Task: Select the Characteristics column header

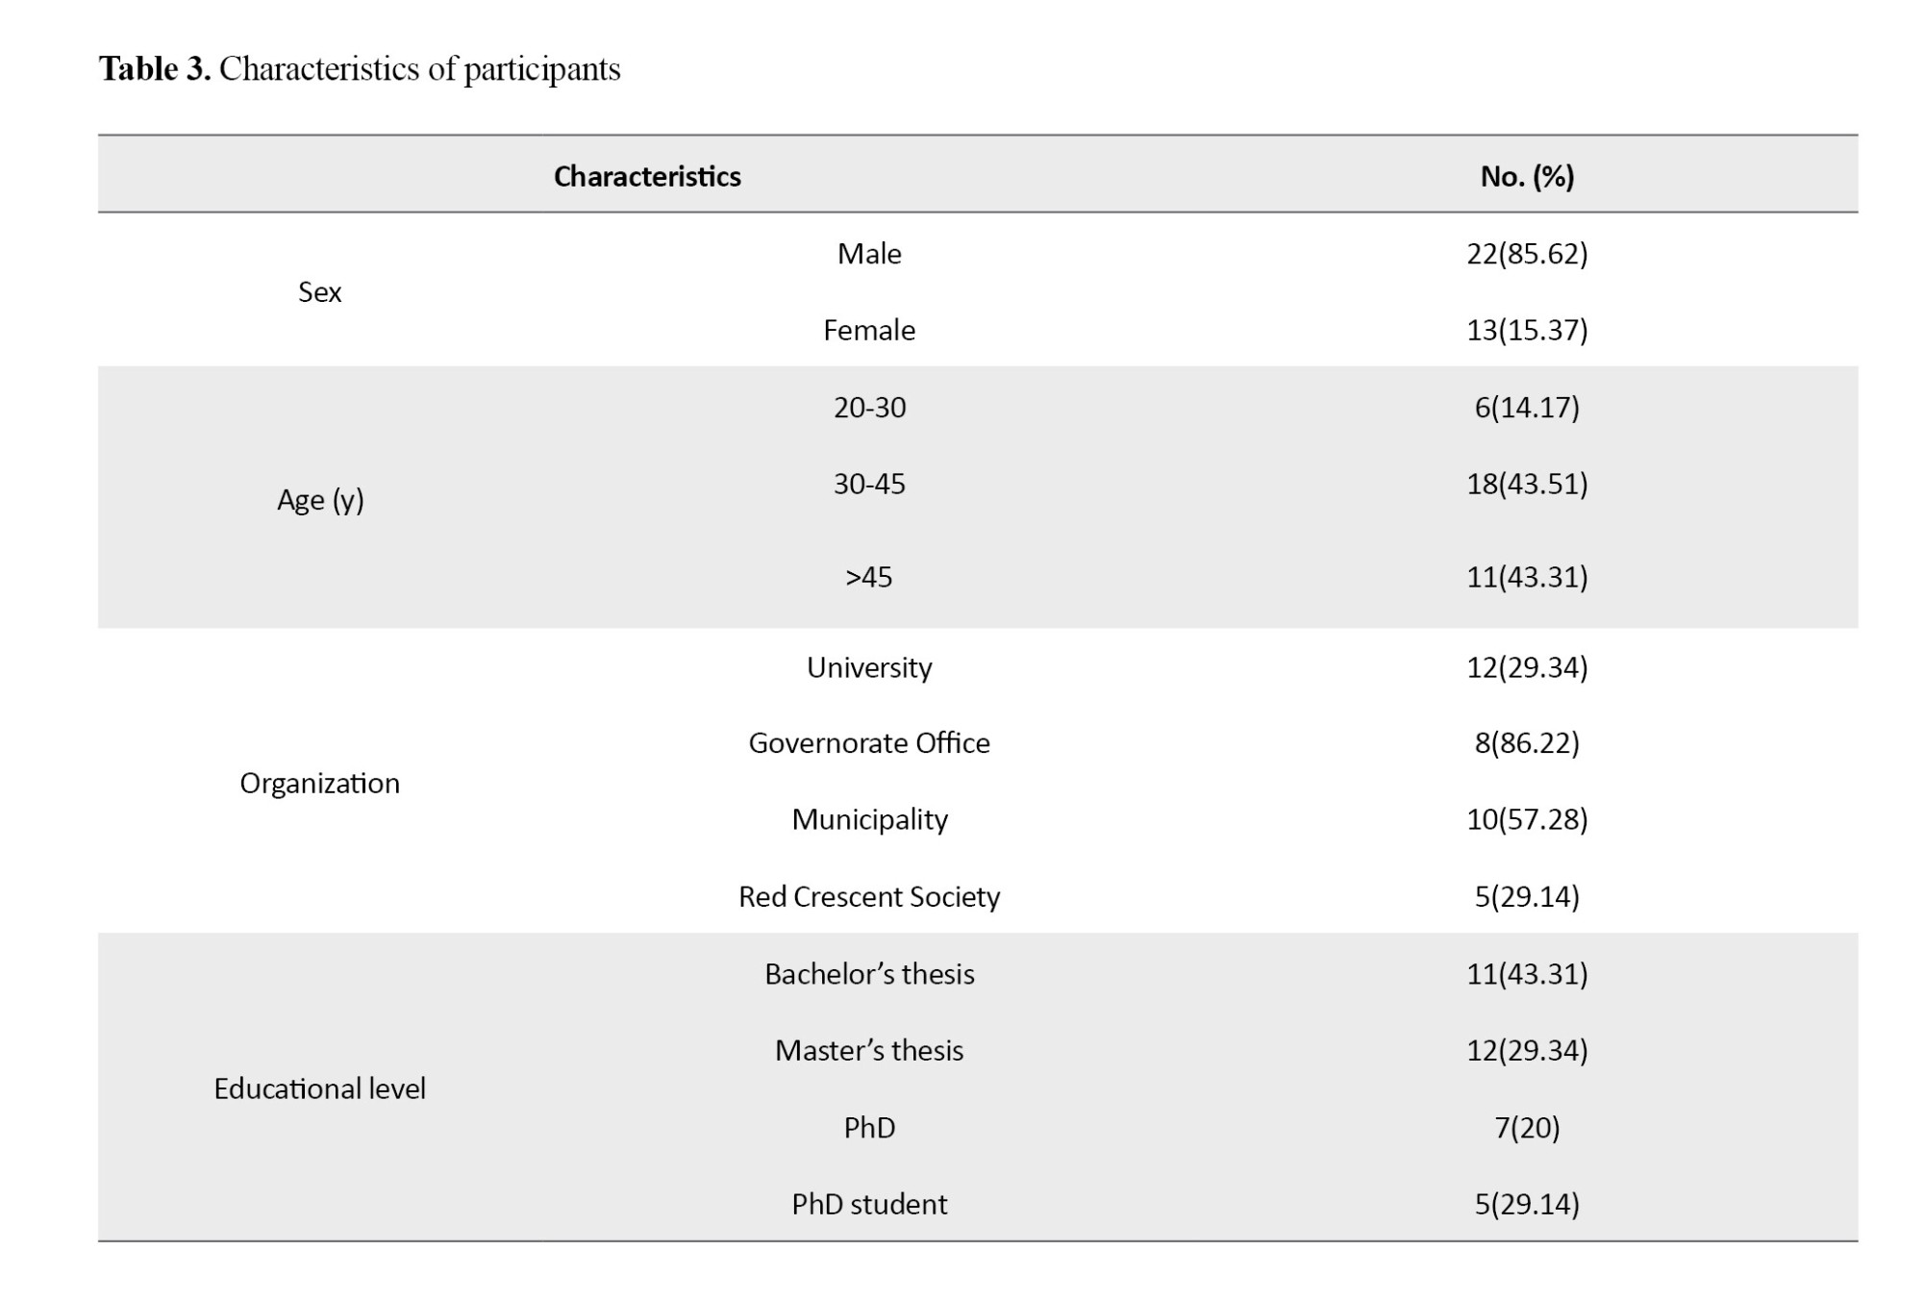Action: pyautogui.click(x=647, y=176)
